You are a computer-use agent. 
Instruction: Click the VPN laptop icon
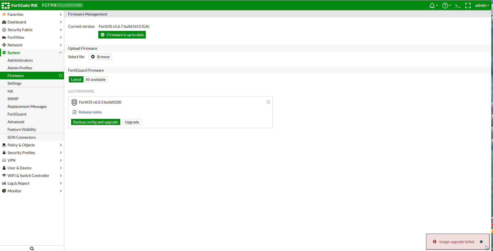click(4, 160)
